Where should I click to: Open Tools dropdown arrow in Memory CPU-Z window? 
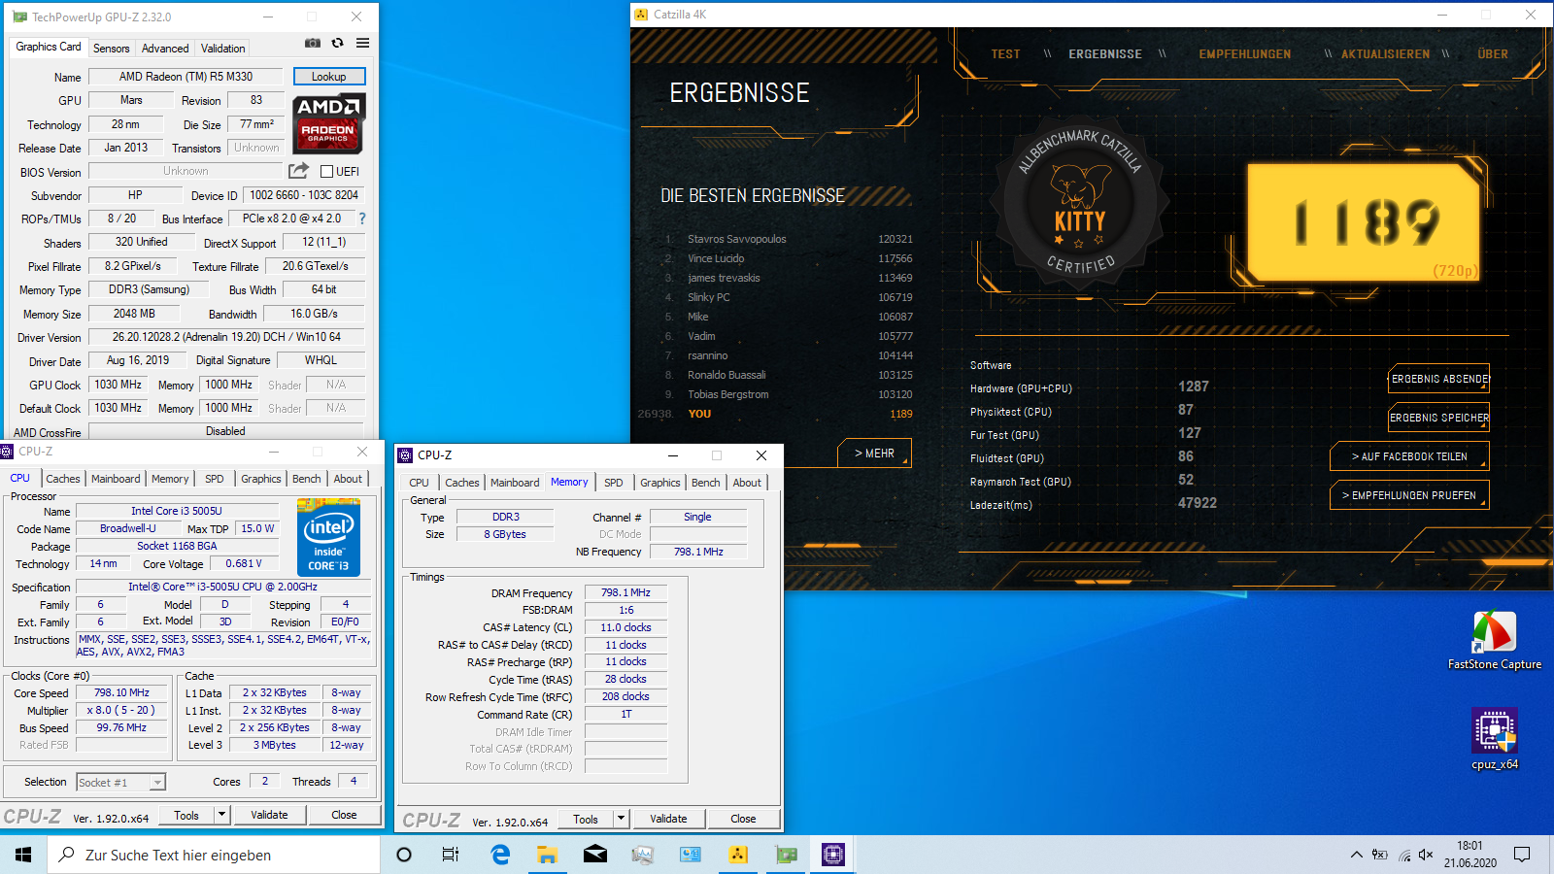pos(621,819)
